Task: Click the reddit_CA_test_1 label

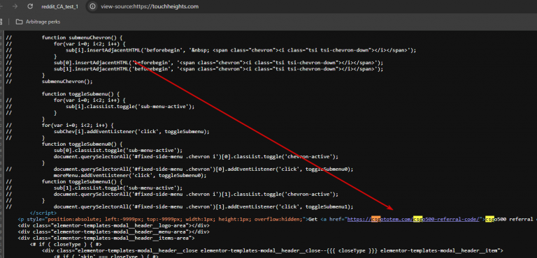Action: coord(59,6)
